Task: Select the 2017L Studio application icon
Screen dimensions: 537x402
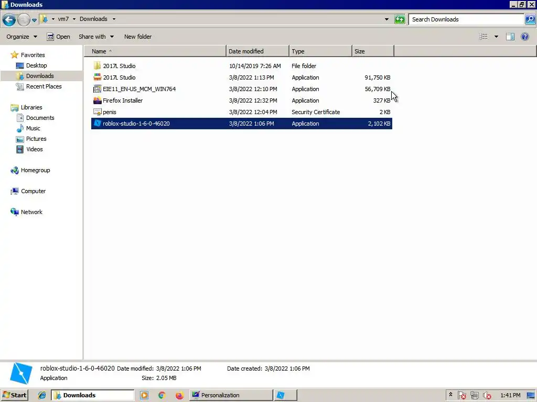Action: click(x=97, y=77)
